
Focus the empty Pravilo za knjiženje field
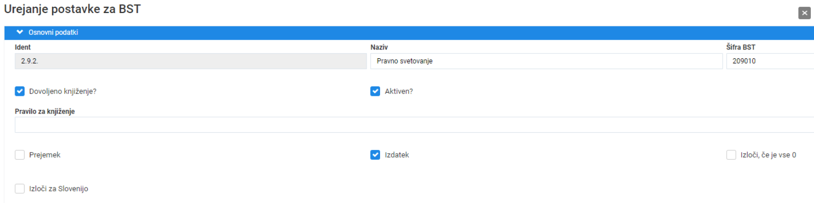point(415,125)
